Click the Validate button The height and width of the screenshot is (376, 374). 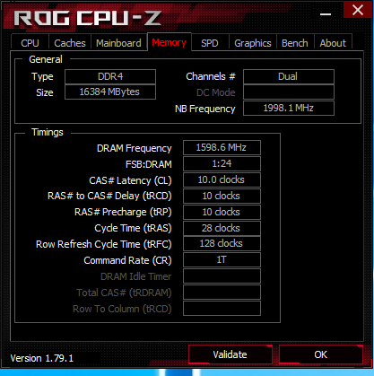[230, 354]
